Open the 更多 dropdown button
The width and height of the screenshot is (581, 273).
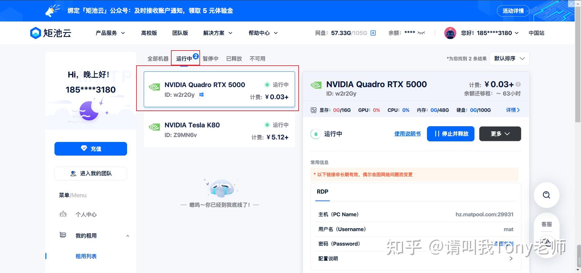[500, 134]
